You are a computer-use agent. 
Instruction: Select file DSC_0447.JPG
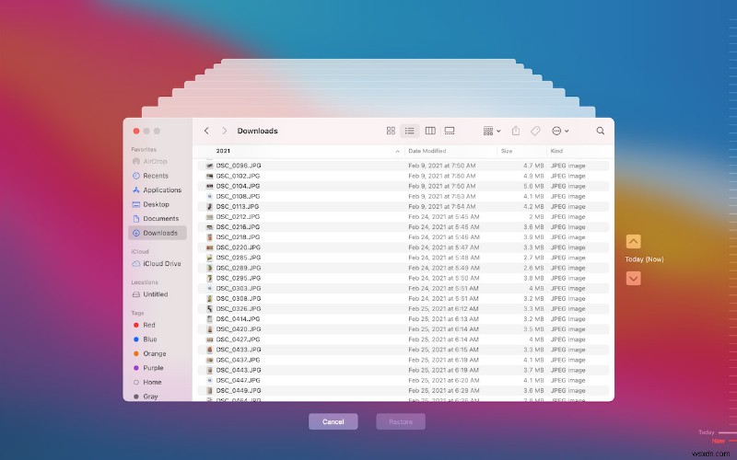404,380
